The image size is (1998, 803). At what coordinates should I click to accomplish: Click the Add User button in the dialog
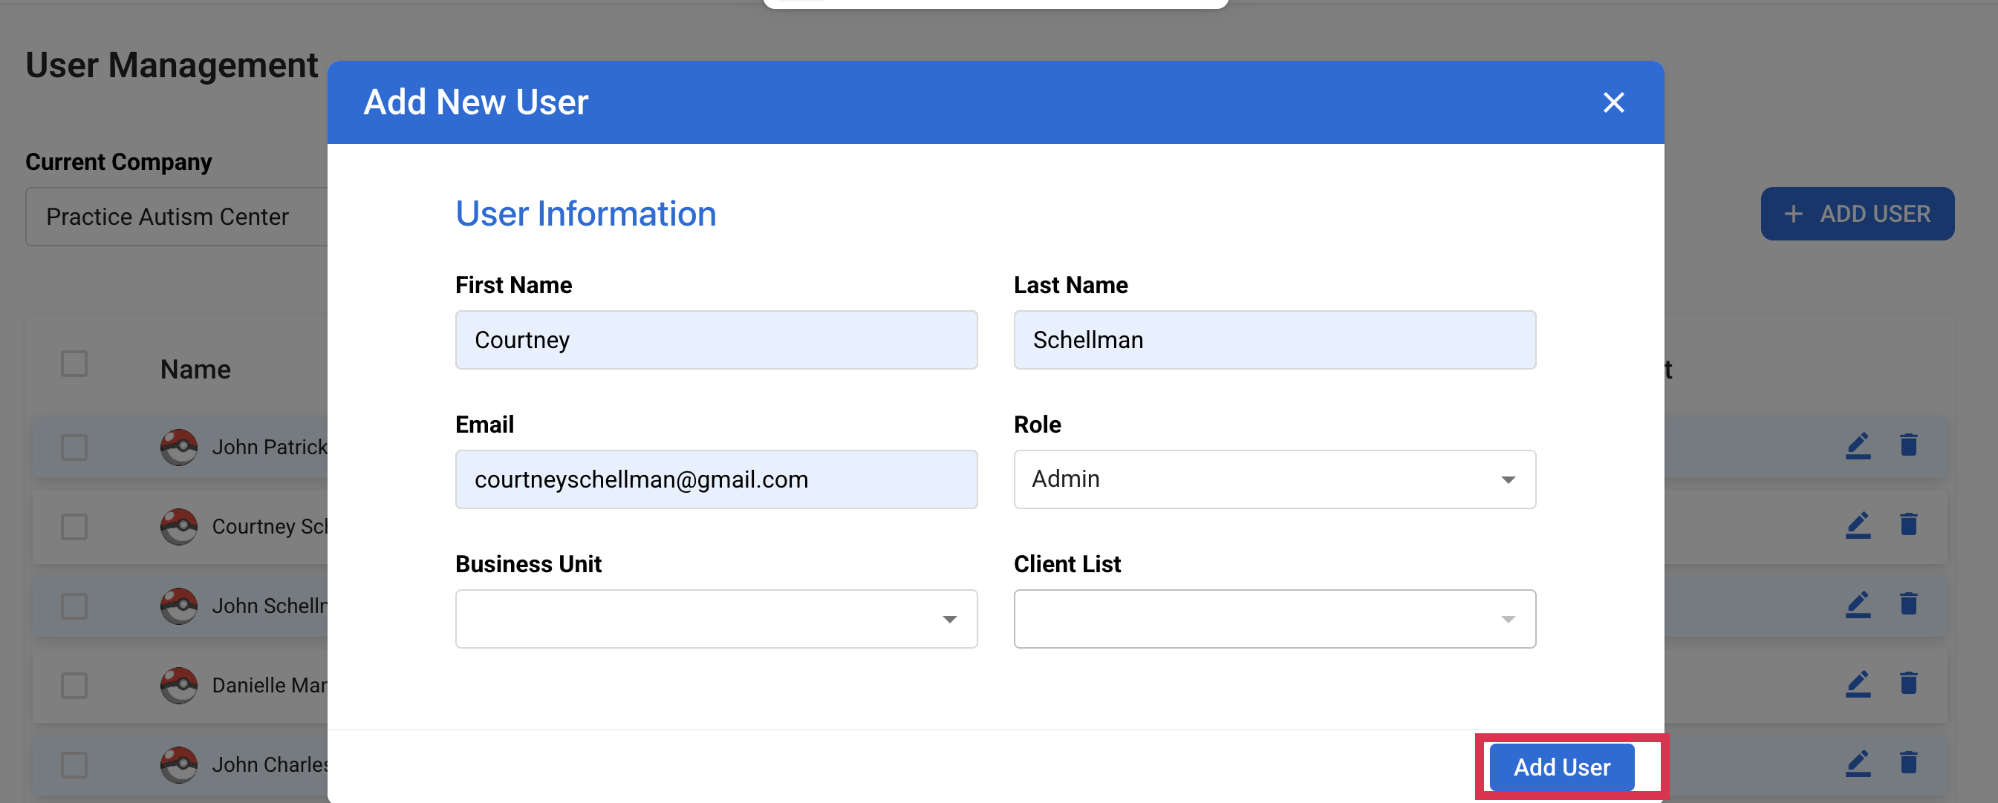tap(1561, 767)
